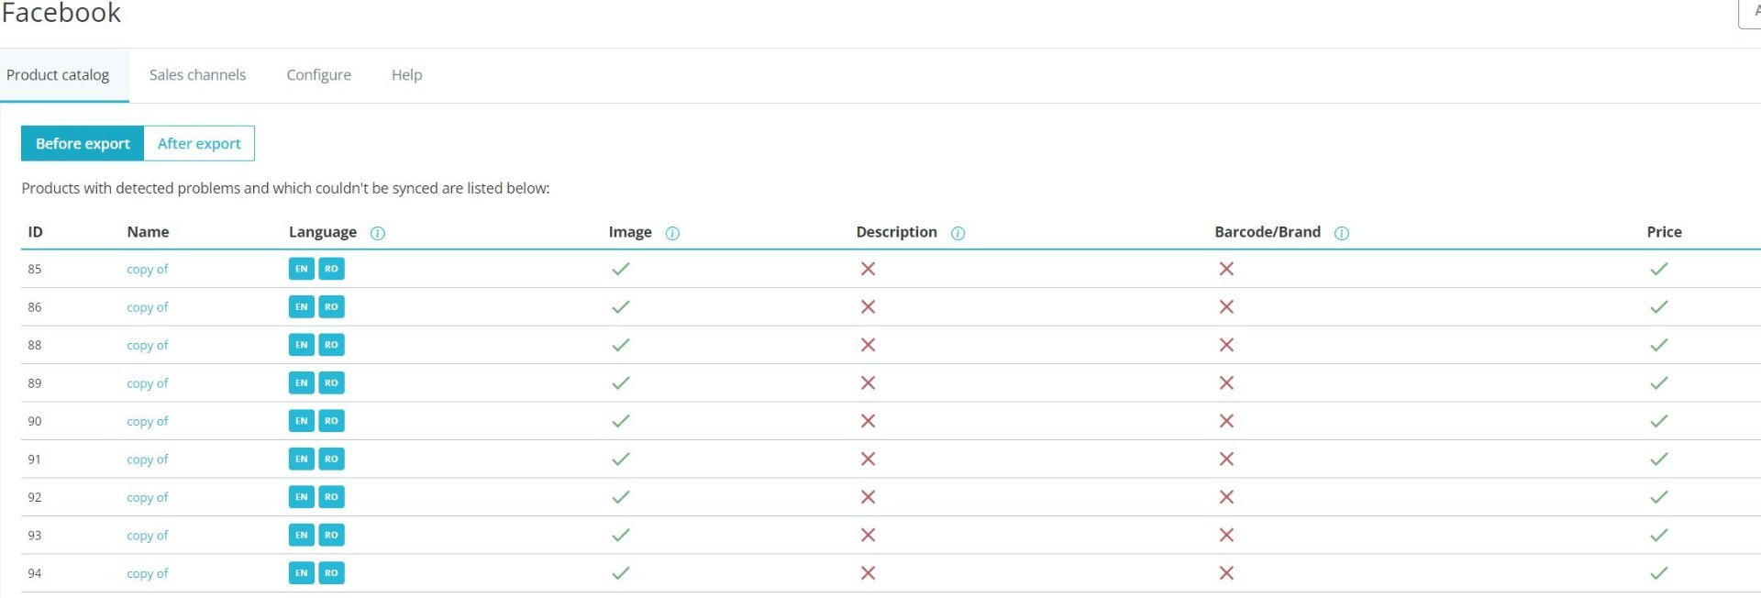The width and height of the screenshot is (1761, 598).
Task: Click the EN language badge for product 93
Action: [301, 535]
